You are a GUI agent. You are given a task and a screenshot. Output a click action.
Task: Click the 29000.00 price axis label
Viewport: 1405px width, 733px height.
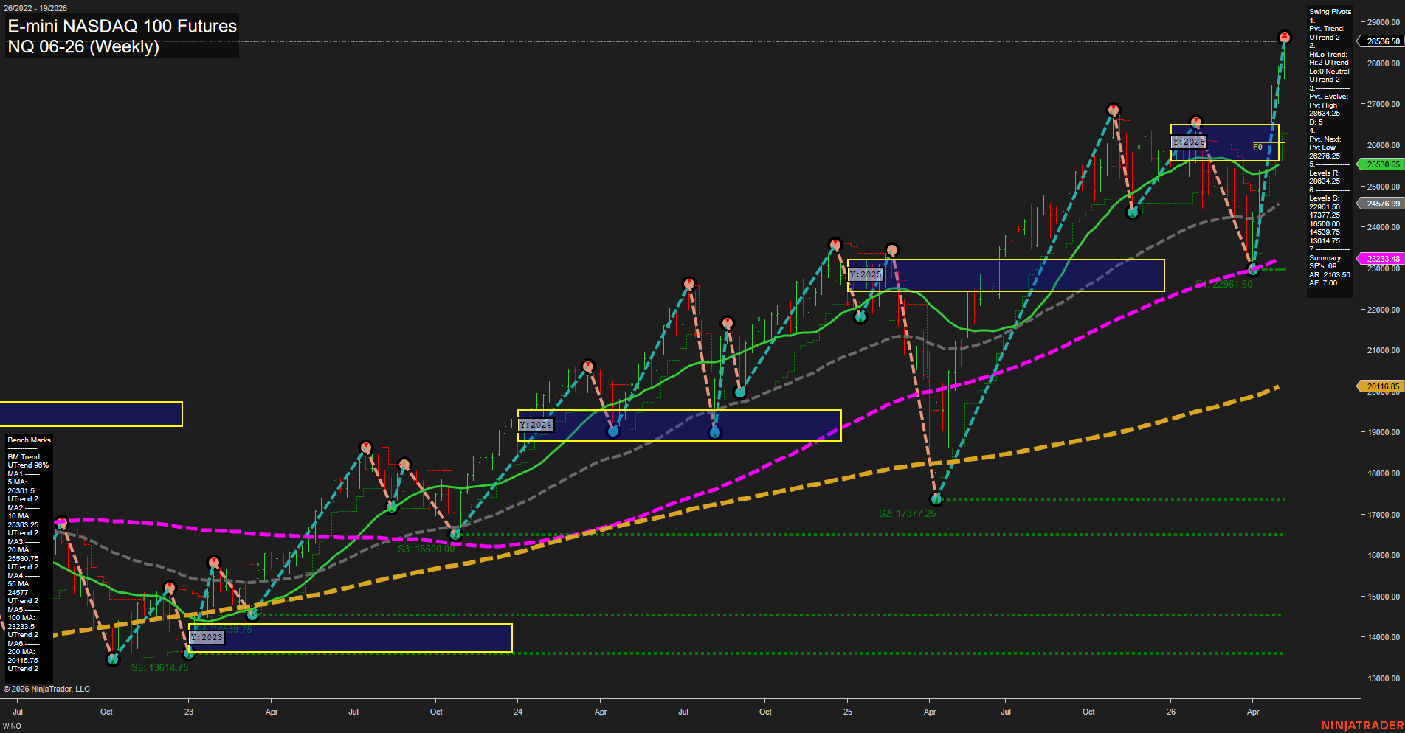(1384, 22)
